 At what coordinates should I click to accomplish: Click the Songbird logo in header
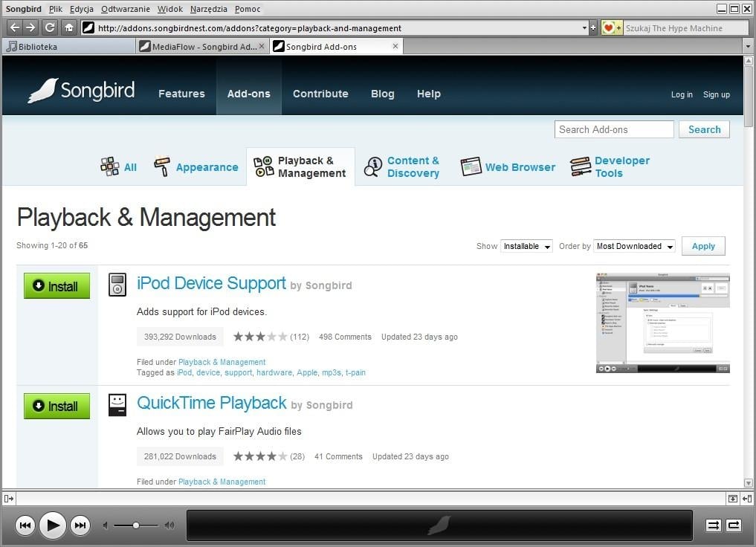(x=82, y=91)
